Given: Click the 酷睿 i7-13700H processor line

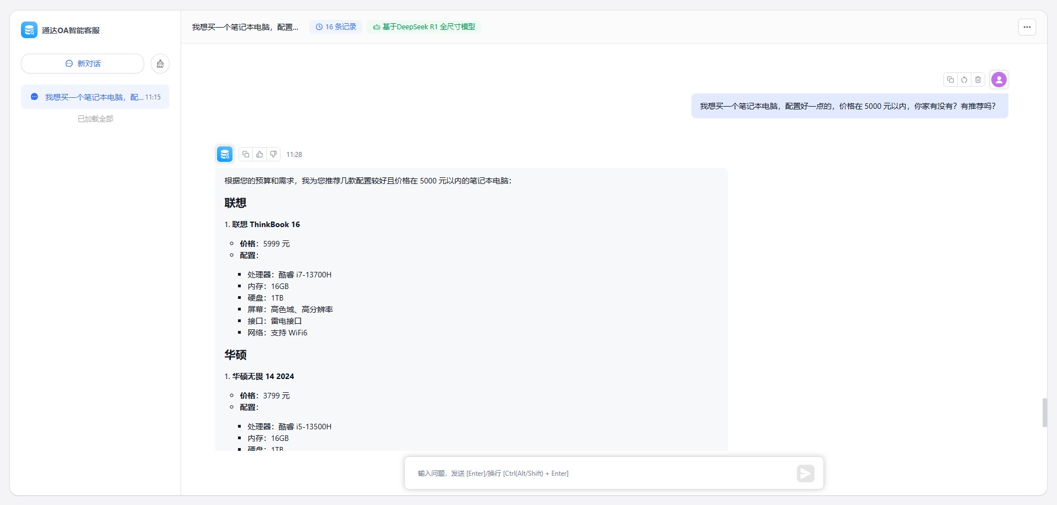Looking at the screenshot, I should 289,275.
